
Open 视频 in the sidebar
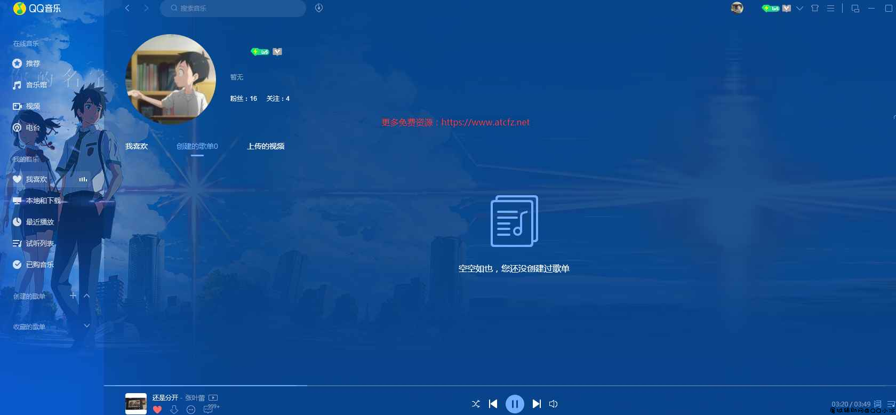pyautogui.click(x=27, y=106)
